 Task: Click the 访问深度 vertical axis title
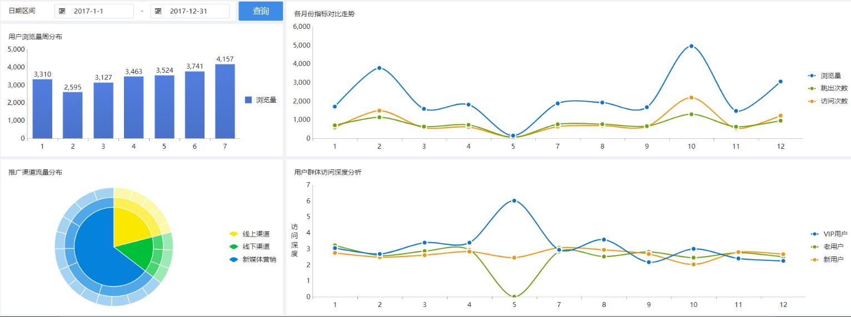(295, 240)
